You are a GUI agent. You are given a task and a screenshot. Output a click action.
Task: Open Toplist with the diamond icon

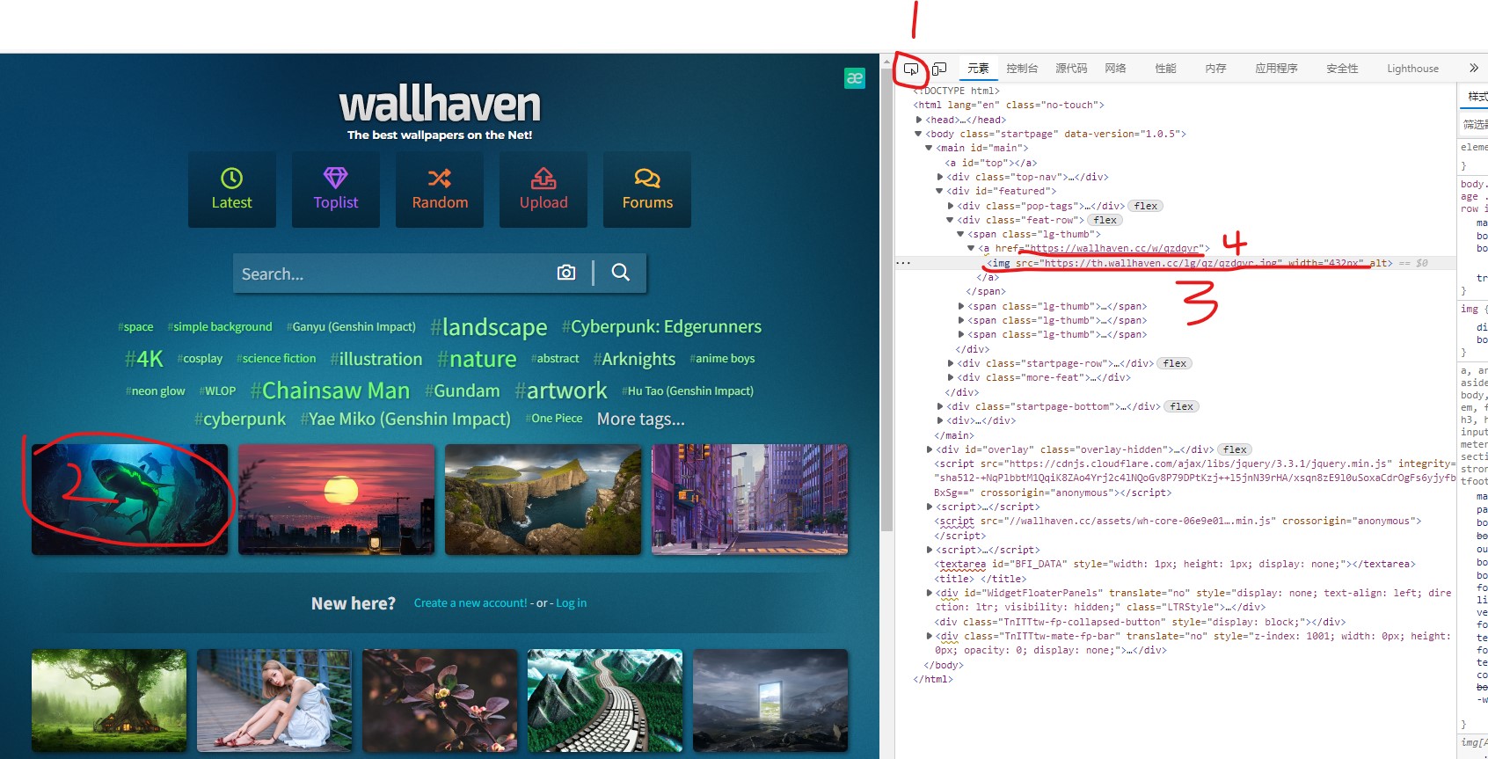click(x=336, y=179)
